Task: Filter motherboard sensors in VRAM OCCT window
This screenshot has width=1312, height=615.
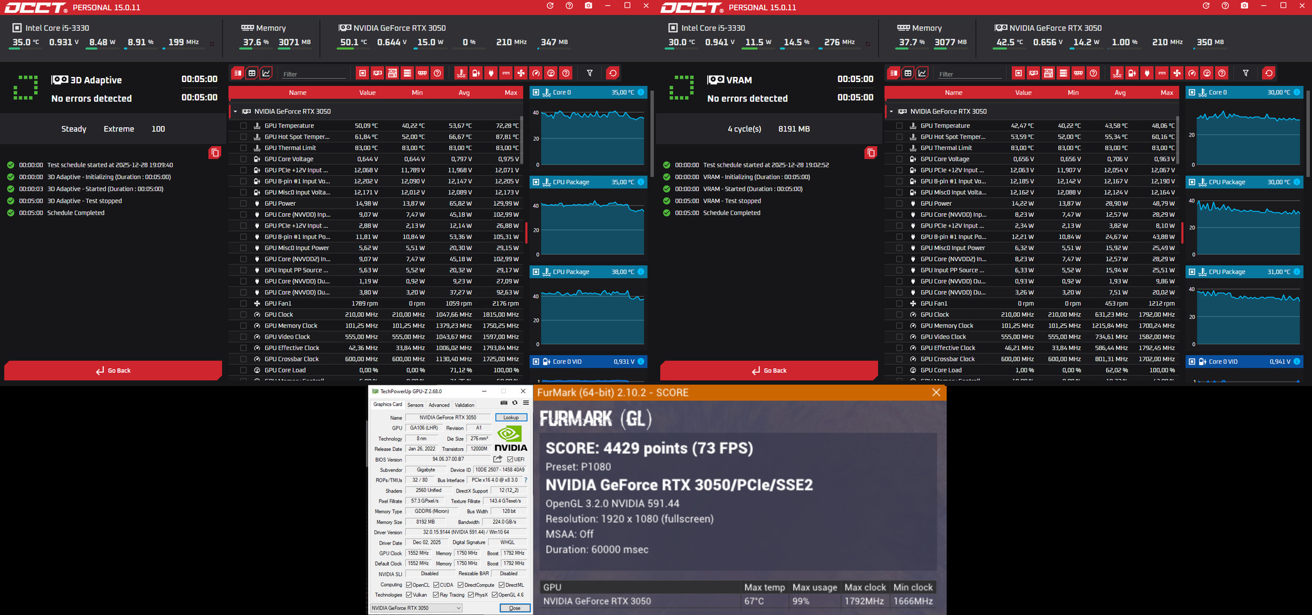Action: point(1048,73)
